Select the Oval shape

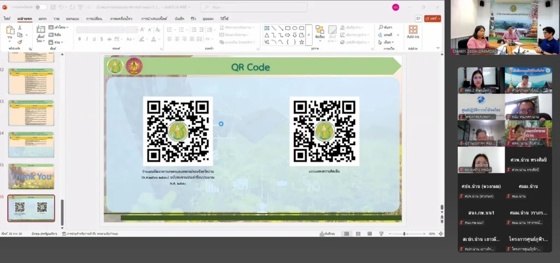coord(295,28)
